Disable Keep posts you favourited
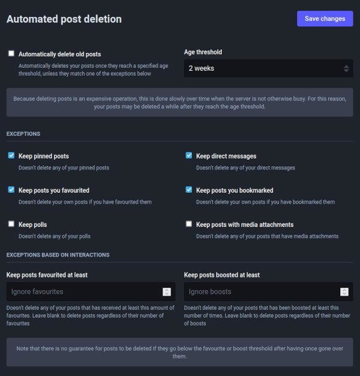 click(11, 190)
